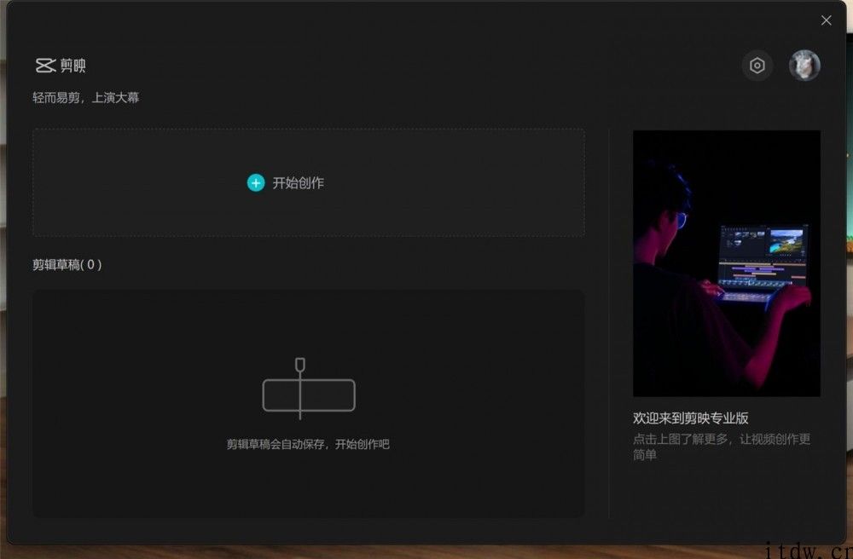Click the 点击上图了解更多 description text
The width and height of the screenshot is (853, 559).
pos(722,447)
